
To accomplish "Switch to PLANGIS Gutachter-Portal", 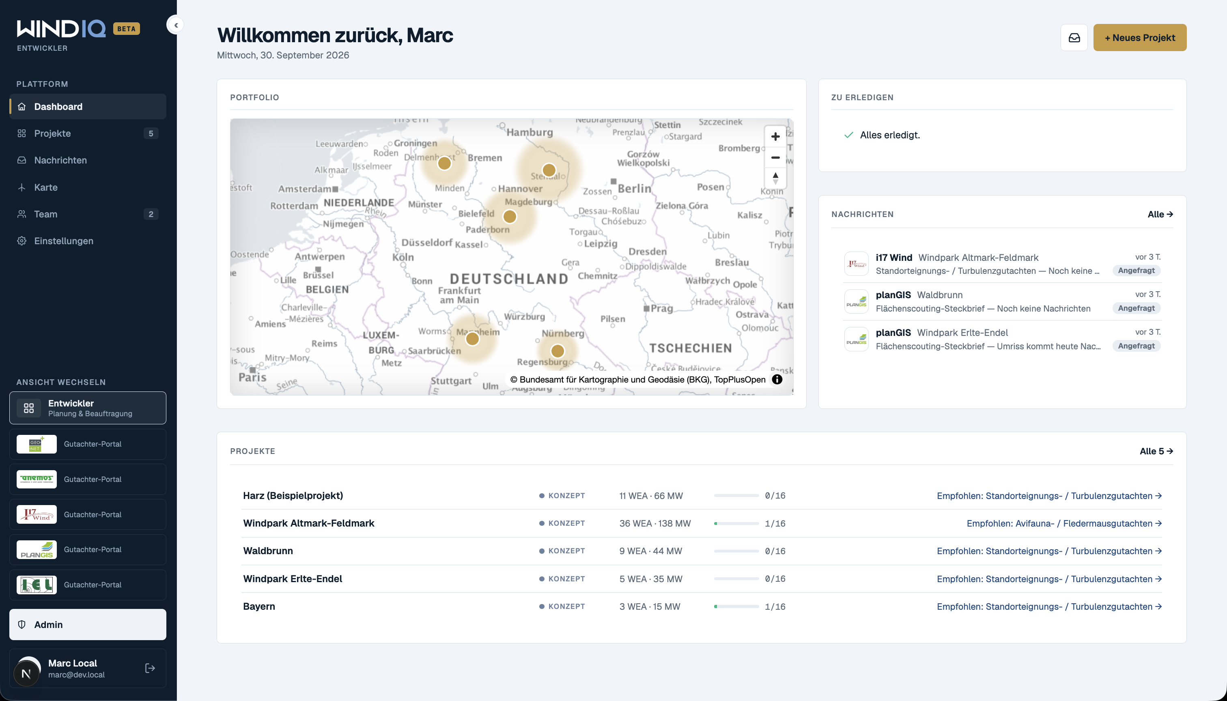I will [x=88, y=549].
